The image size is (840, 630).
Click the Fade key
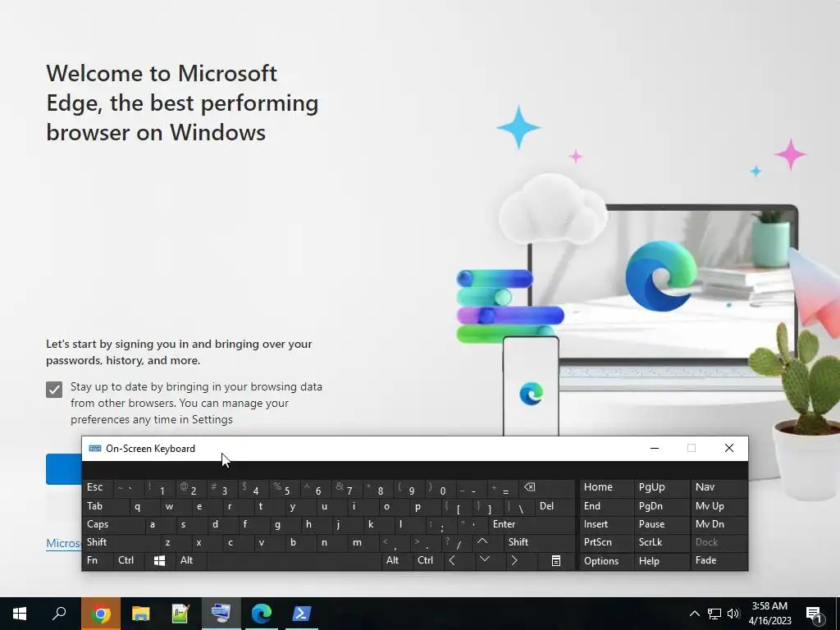tap(719, 560)
